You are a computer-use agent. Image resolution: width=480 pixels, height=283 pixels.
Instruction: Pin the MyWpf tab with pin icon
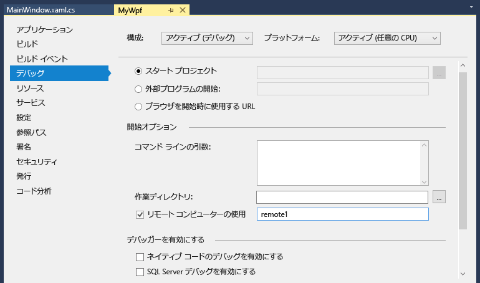pos(171,11)
